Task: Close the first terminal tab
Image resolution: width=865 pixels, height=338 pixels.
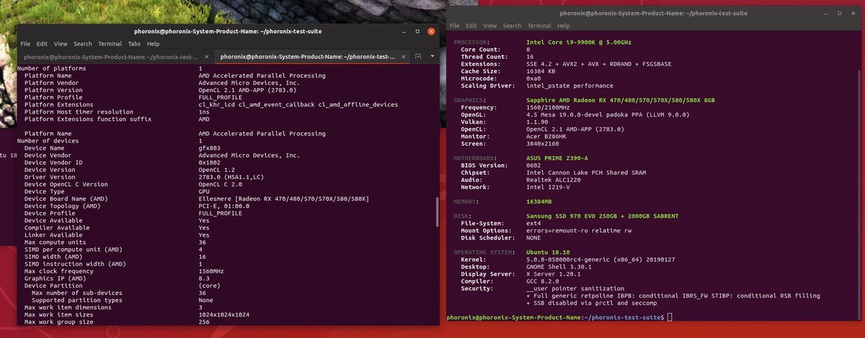Action: tap(206, 56)
